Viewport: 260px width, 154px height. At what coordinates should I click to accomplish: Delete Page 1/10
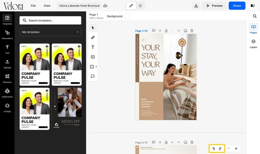[192, 31]
